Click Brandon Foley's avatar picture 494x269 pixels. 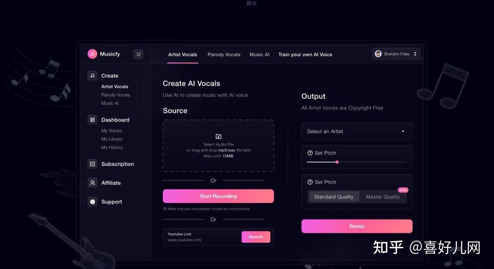tap(378, 54)
